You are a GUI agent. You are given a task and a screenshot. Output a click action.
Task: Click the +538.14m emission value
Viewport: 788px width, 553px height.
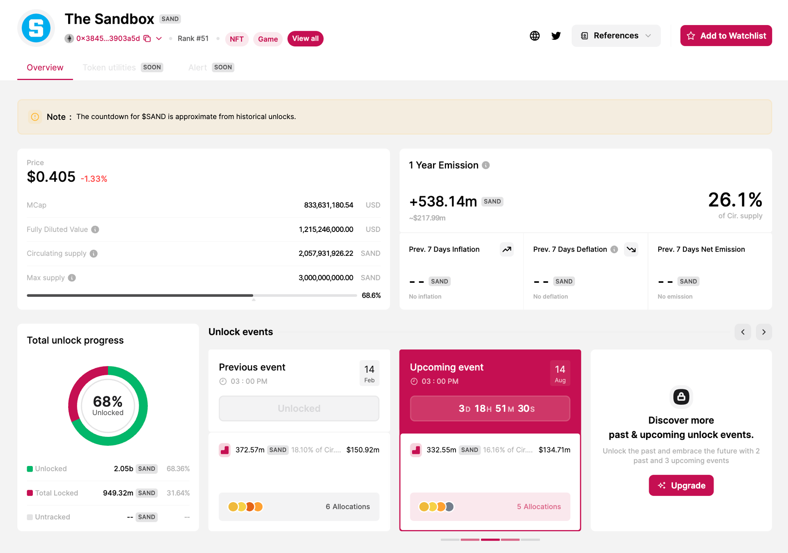pyautogui.click(x=443, y=201)
